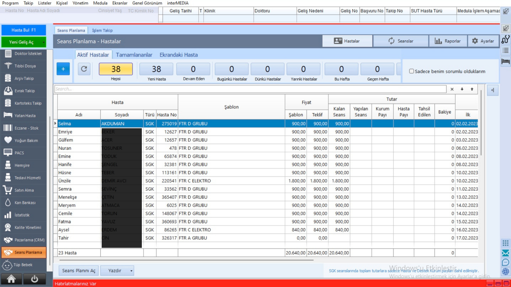This screenshot has height=287, width=511.
Task: Collapse the side panel arrow button
Action: [493, 90]
